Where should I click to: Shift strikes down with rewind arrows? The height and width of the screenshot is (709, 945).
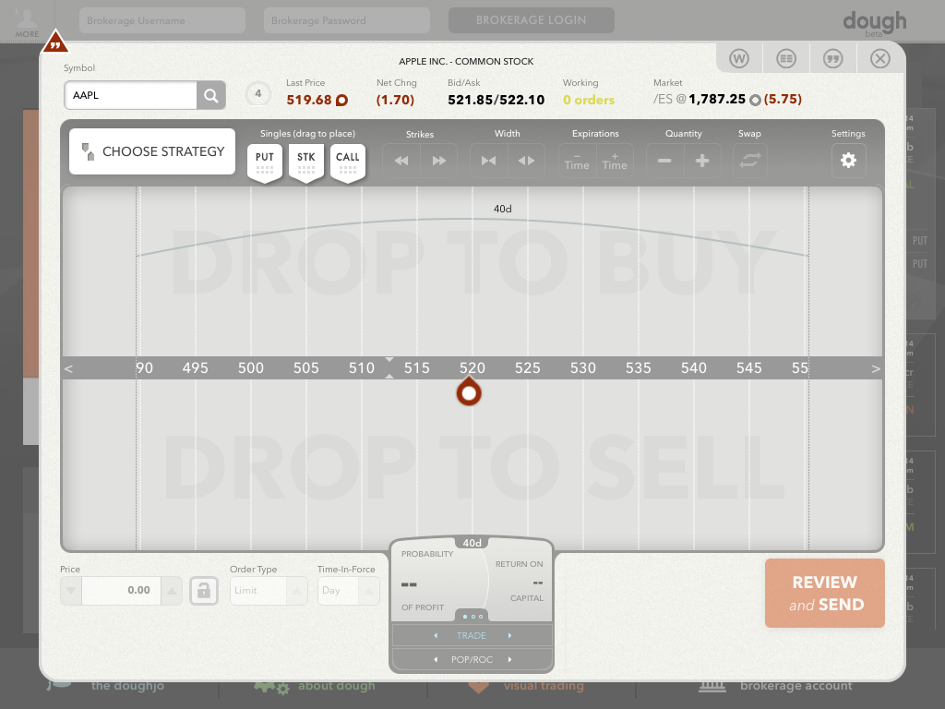point(401,161)
